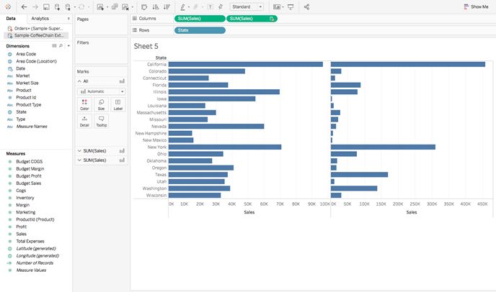Viewport: 496px width, 292px height.
Task: Click the Label mark button
Action: (118, 104)
